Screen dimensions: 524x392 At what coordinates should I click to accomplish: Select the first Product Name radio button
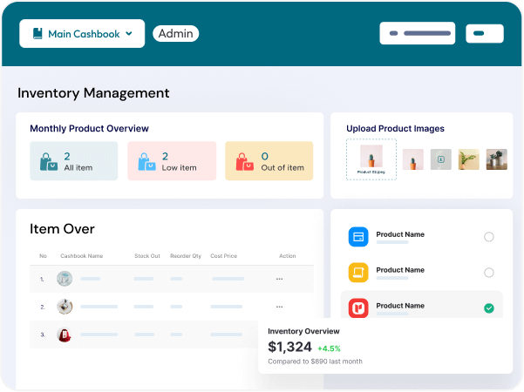point(488,237)
